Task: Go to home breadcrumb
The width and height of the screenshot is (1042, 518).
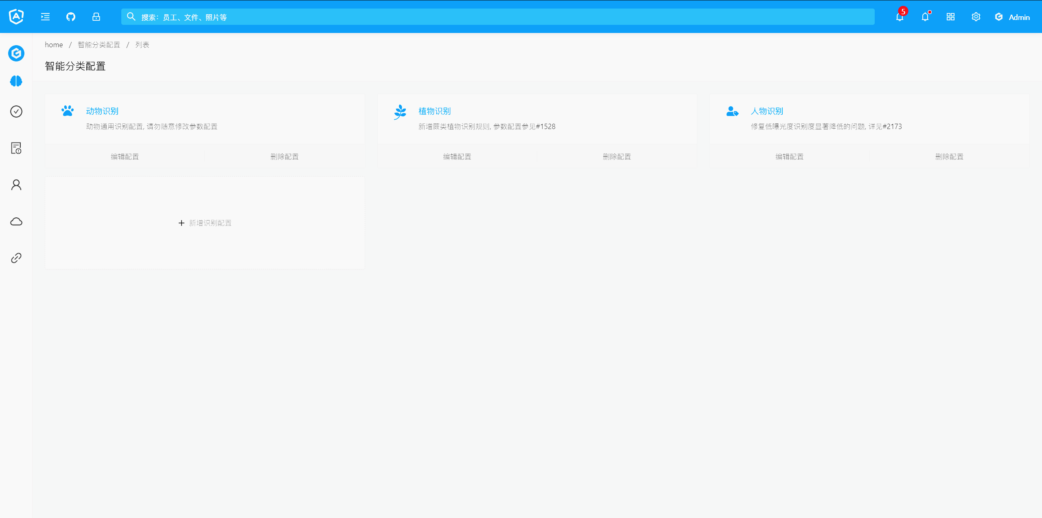Action: point(54,45)
